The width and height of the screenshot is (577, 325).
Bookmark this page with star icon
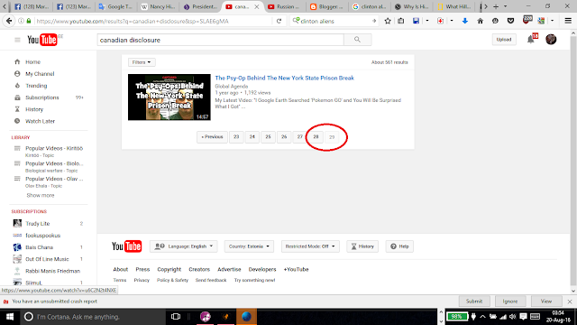[x=388, y=21]
